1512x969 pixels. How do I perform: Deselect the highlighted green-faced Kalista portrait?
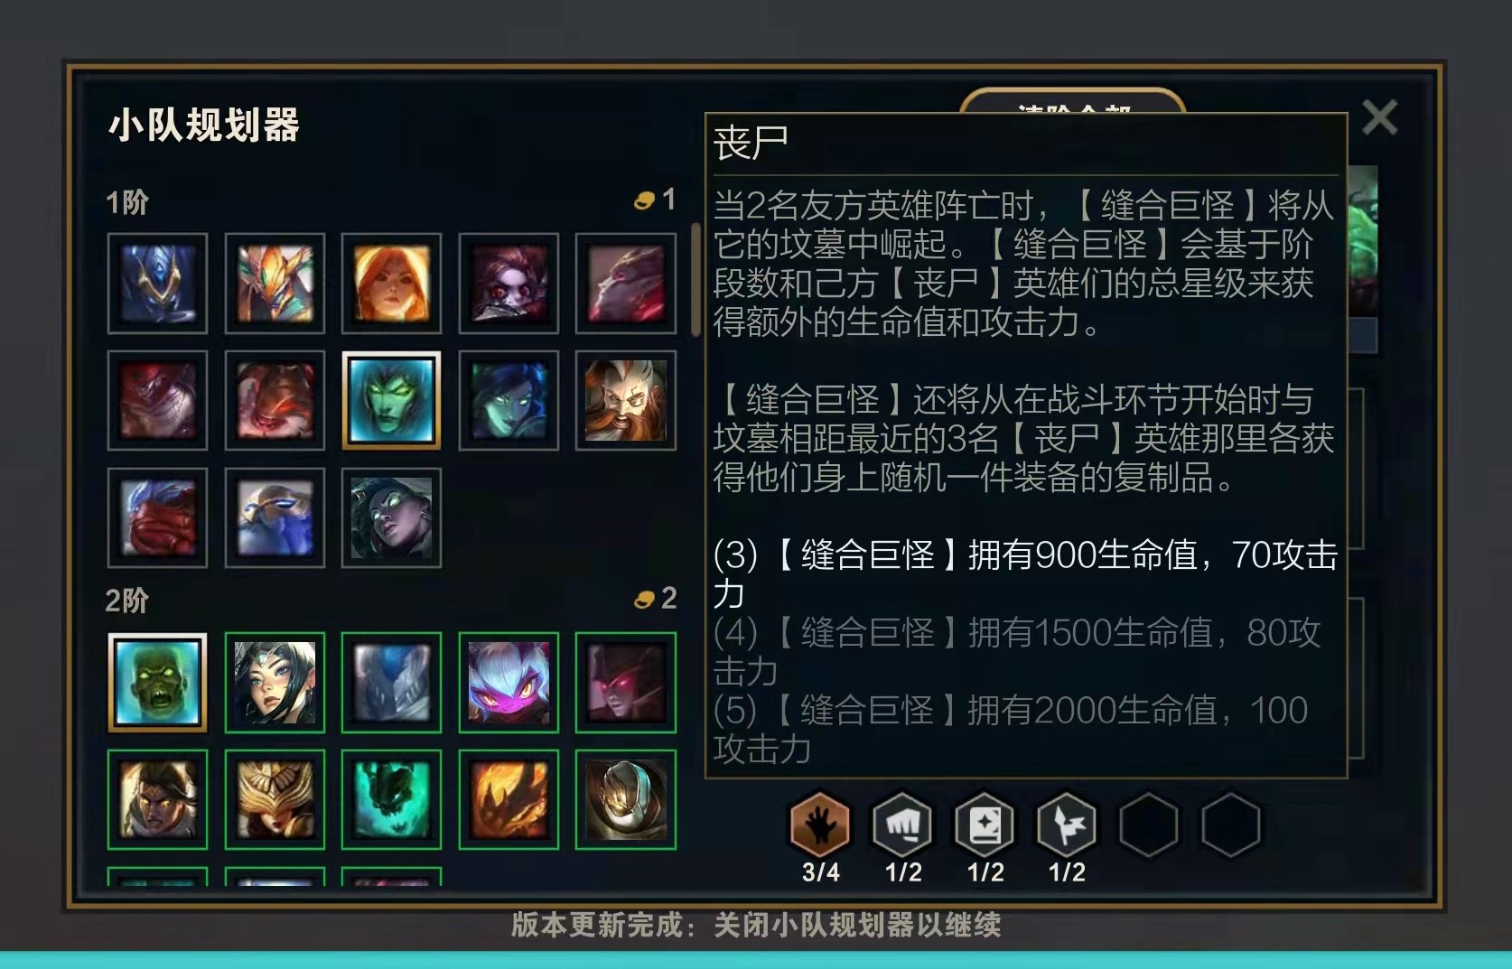(x=391, y=400)
